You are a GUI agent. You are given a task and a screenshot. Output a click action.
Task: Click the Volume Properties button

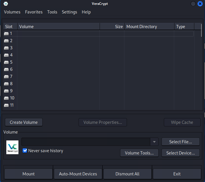(x=103, y=122)
